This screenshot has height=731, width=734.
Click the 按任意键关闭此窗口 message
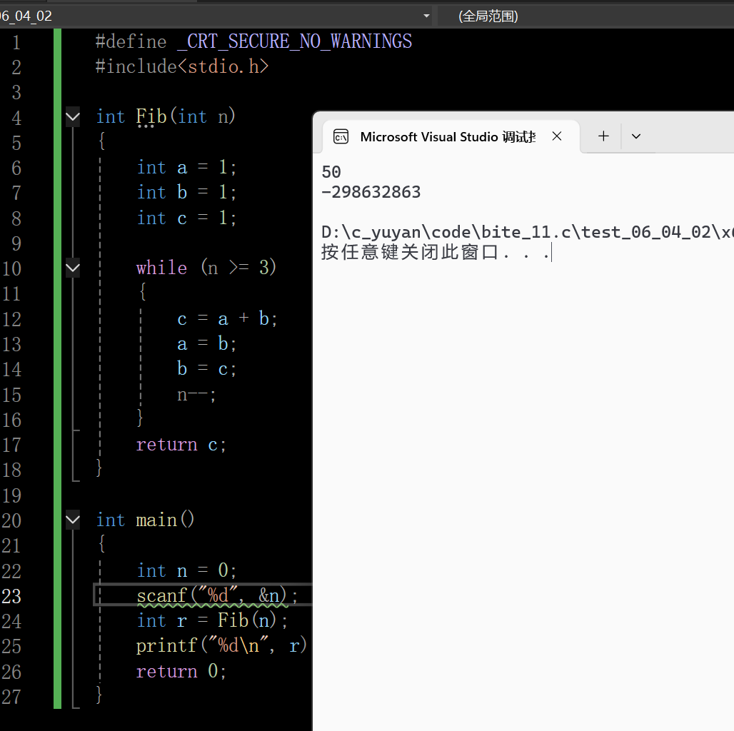pyautogui.click(x=436, y=252)
